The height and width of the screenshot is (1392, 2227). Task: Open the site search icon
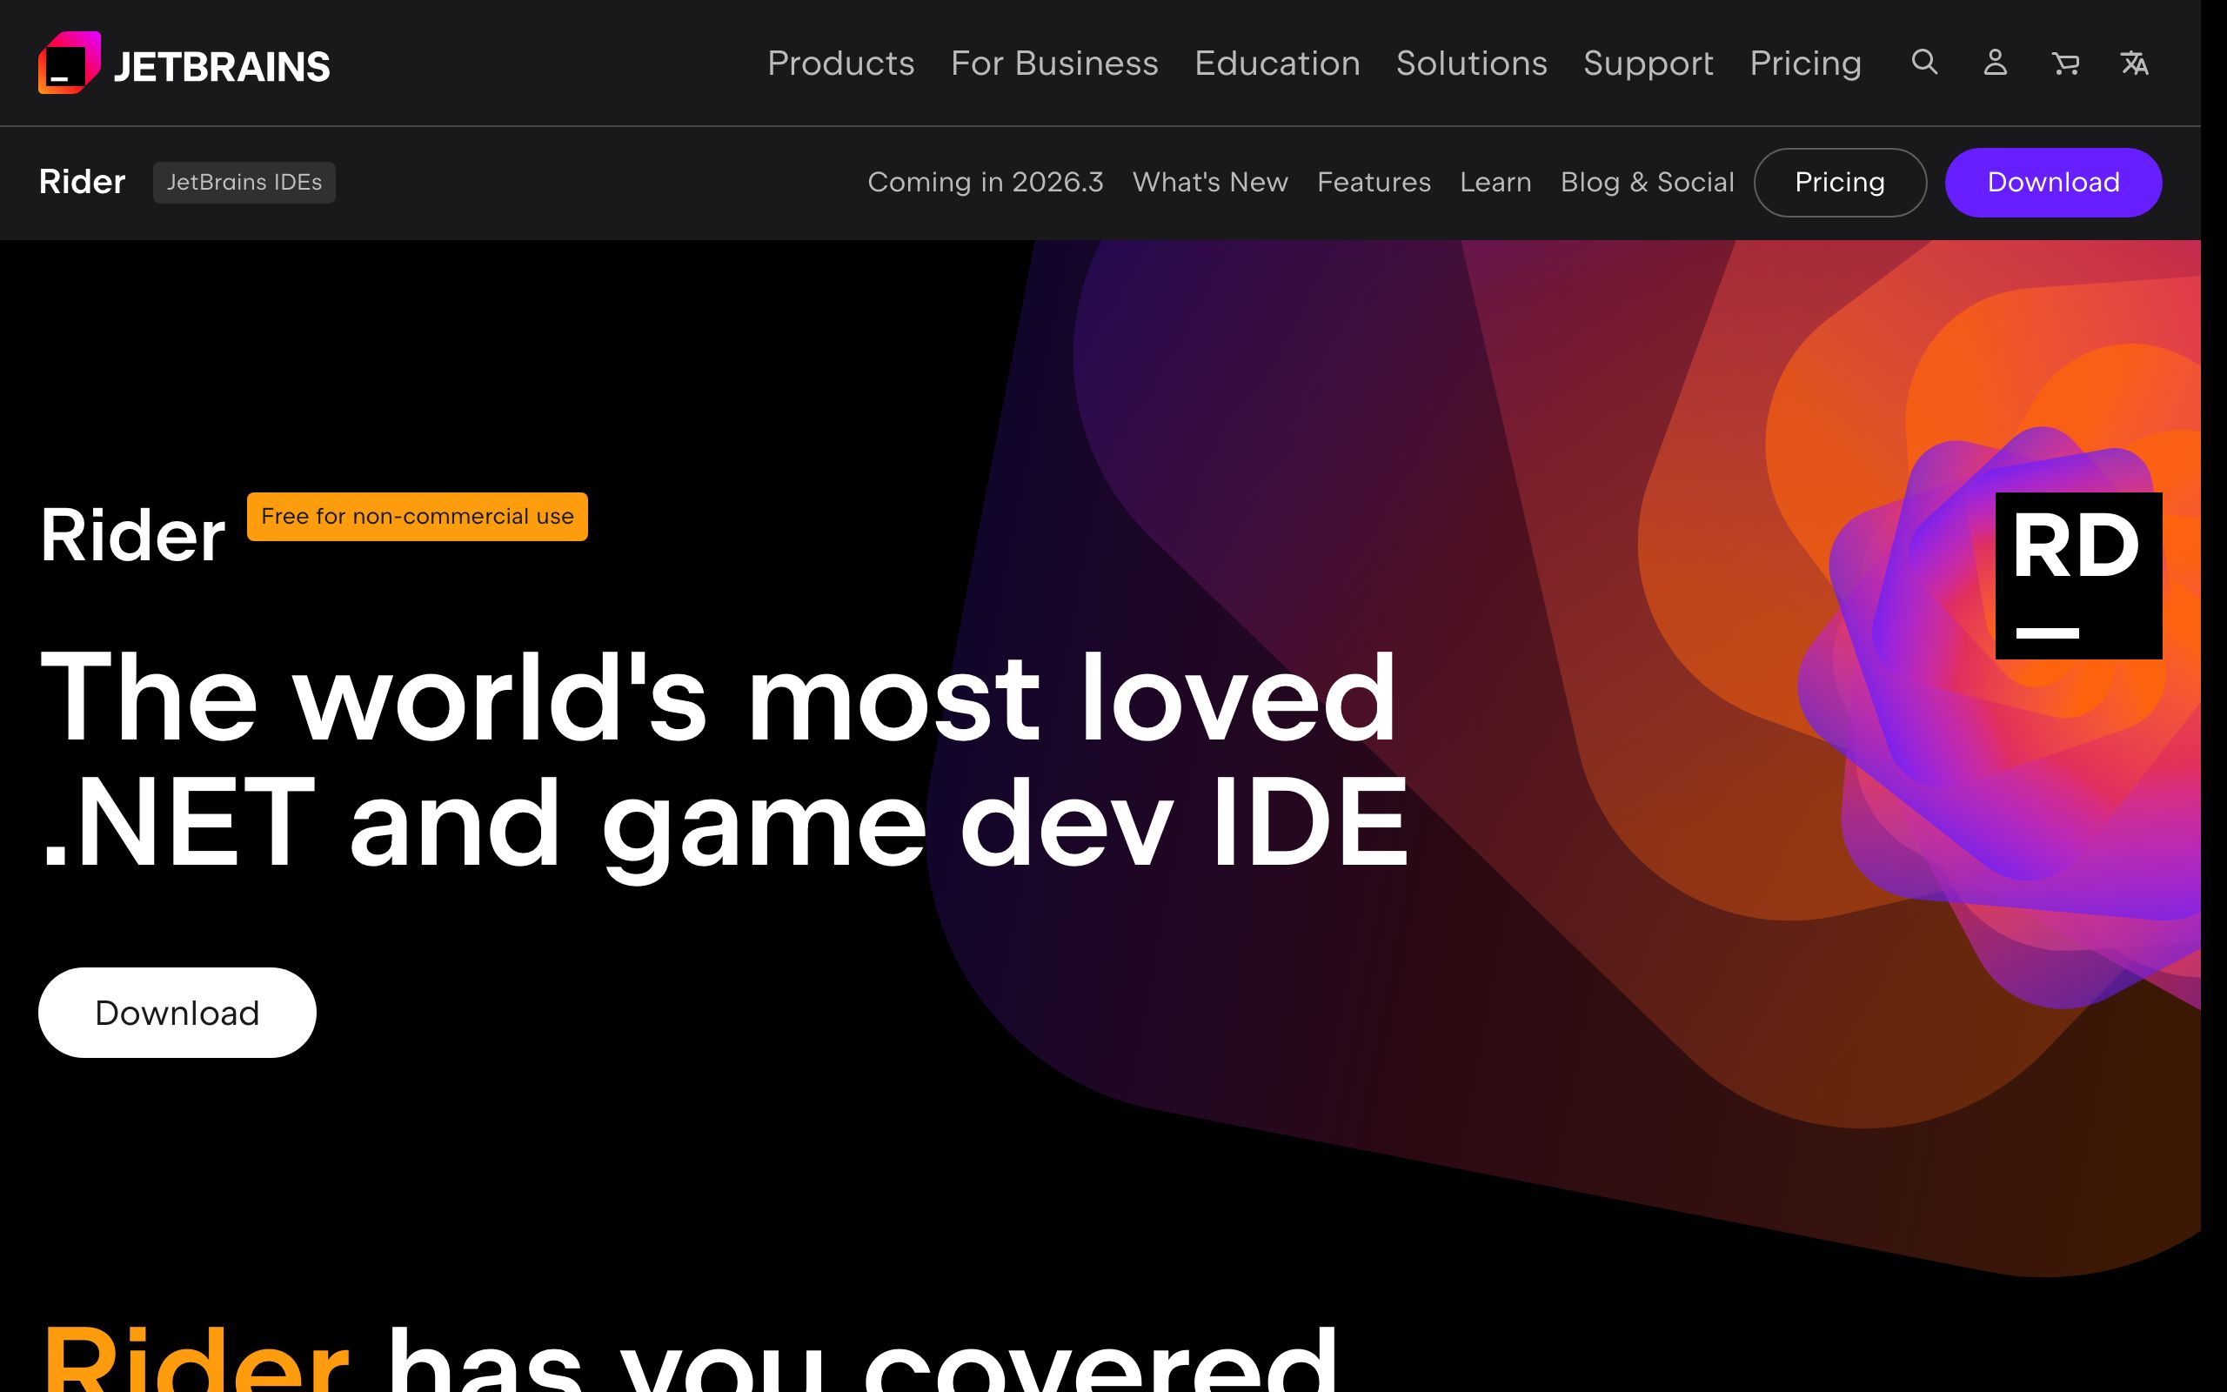click(x=1924, y=63)
